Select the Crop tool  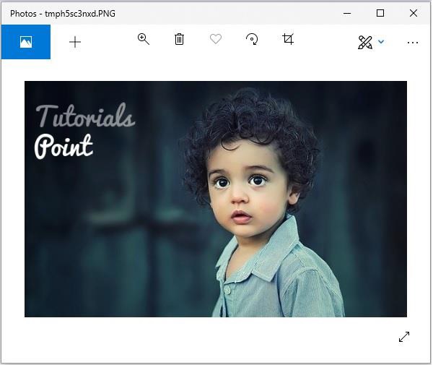click(288, 40)
